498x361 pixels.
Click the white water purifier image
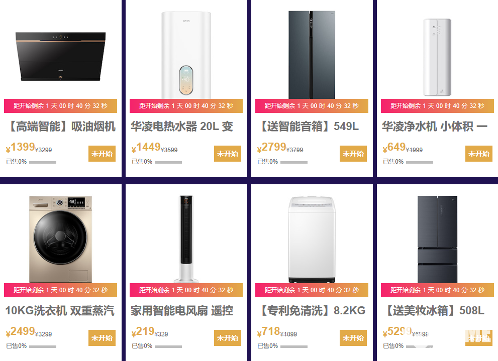(x=437, y=57)
